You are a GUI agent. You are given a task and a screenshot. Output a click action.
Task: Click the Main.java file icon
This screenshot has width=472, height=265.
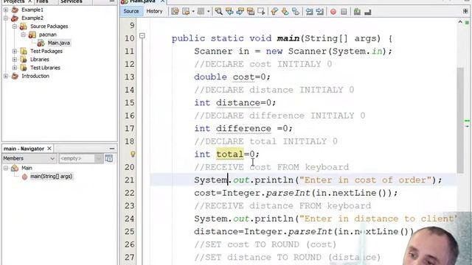tap(41, 43)
